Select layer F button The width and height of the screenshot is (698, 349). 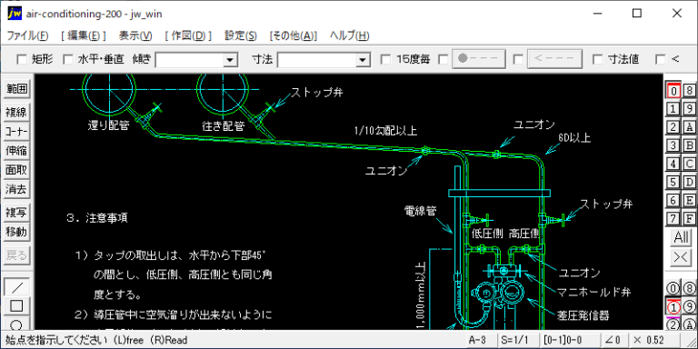[690, 218]
